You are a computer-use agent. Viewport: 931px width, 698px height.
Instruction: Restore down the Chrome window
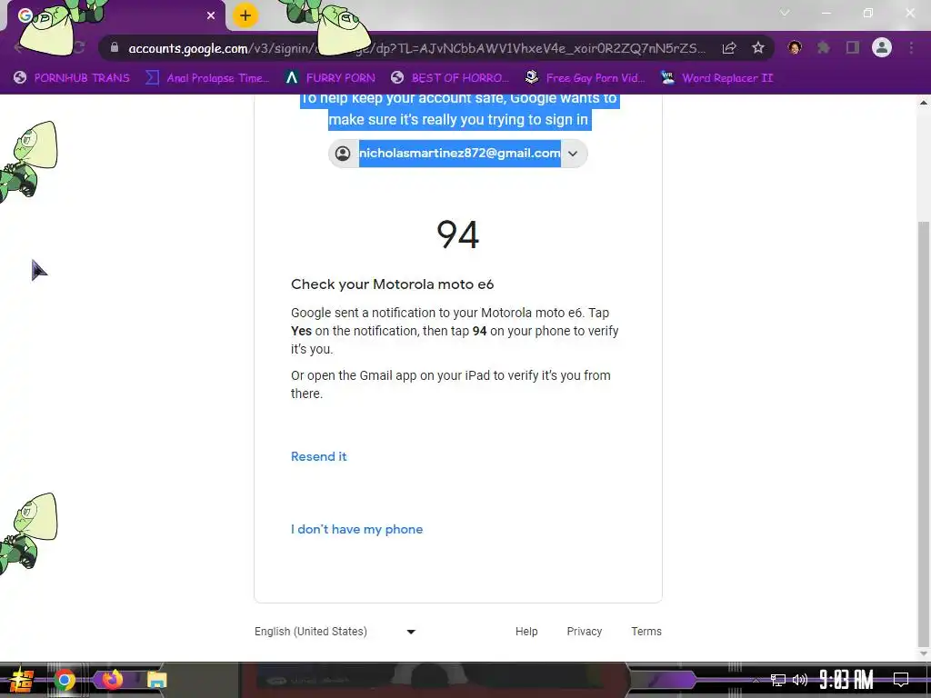coord(868,13)
